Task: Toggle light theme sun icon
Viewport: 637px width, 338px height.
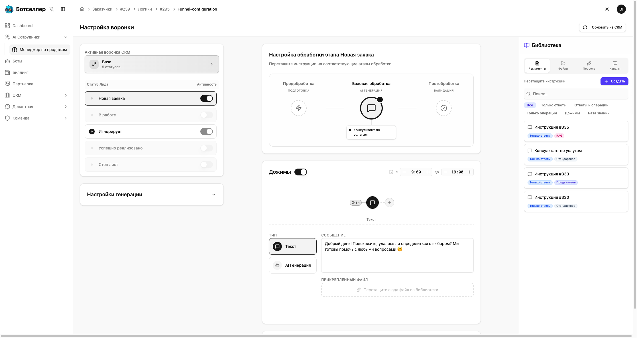Action: (607, 9)
